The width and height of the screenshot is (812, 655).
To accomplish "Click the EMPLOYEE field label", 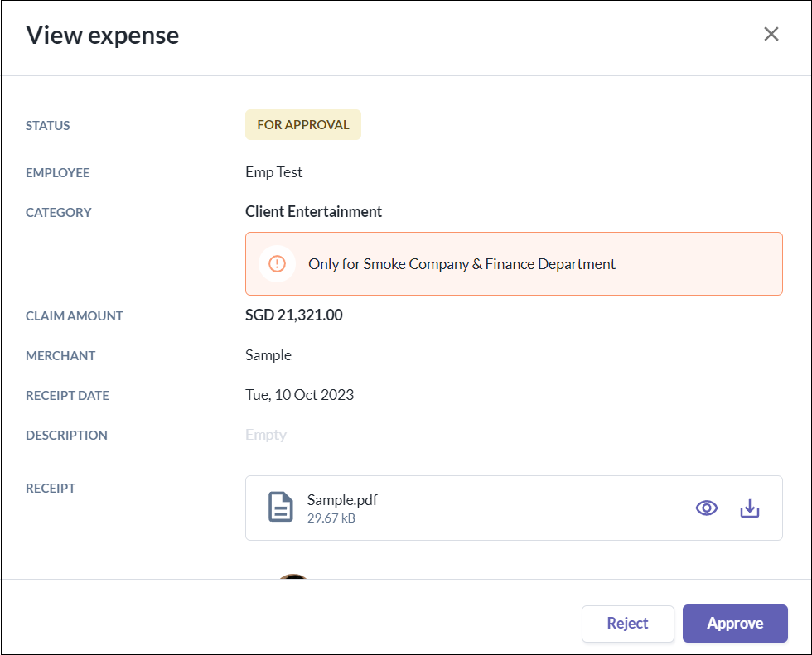I will coord(57,173).
